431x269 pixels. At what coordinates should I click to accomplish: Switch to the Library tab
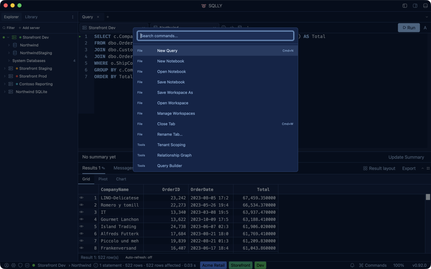[31, 17]
